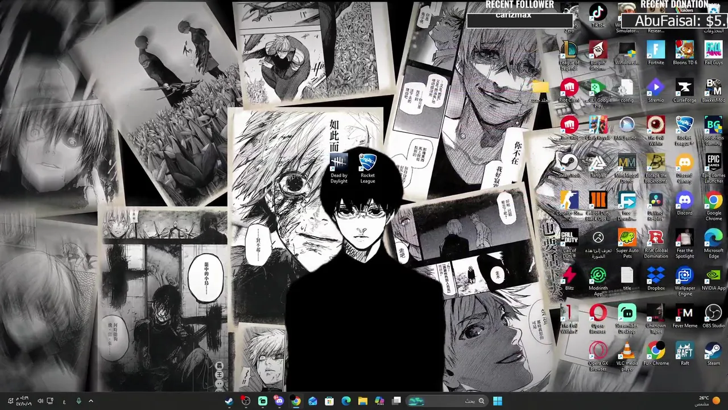The width and height of the screenshot is (728, 410).
Task: Launch Tangle desktop shortcut
Action: (x=598, y=166)
